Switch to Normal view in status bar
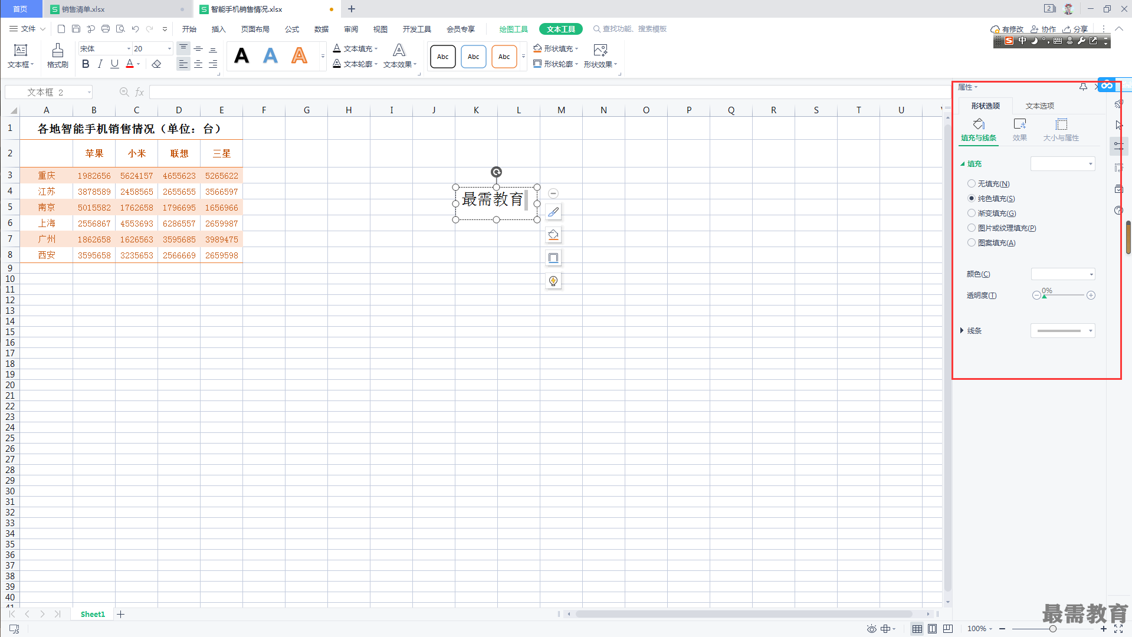This screenshot has height=637, width=1132. pos(917,629)
